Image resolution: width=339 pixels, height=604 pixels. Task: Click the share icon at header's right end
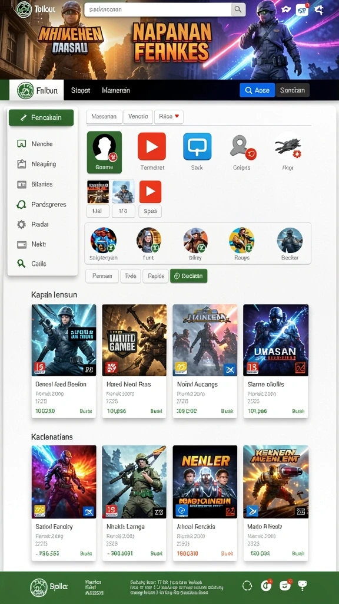pyautogui.click(x=319, y=9)
